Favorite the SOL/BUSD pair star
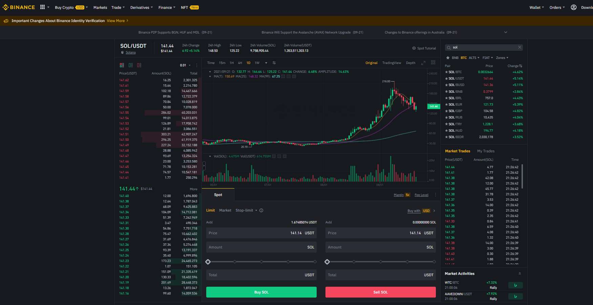593x305 pixels. pos(446,85)
